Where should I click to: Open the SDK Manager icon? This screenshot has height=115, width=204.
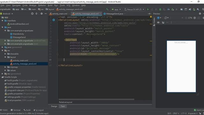click(x=198, y=9)
